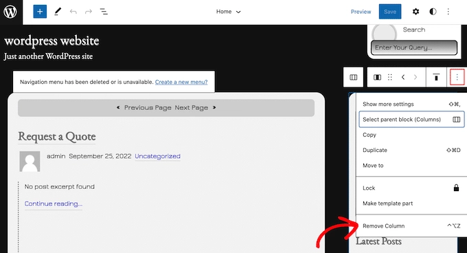The width and height of the screenshot is (467, 253).
Task: Click the No post excerpt found text
Action: point(60,186)
